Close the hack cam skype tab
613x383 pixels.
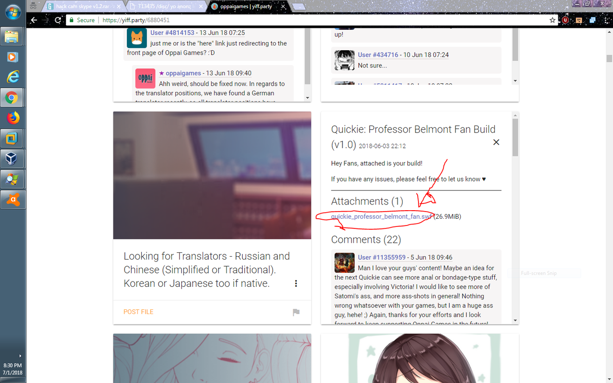[x=120, y=7]
